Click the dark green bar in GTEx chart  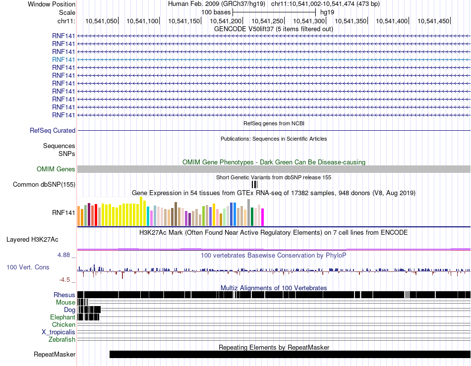pos(252,216)
